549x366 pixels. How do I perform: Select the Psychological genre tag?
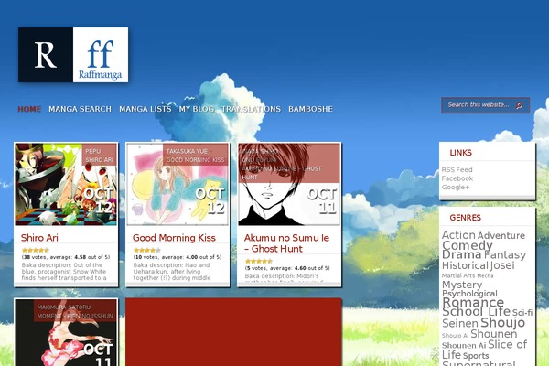point(469,294)
